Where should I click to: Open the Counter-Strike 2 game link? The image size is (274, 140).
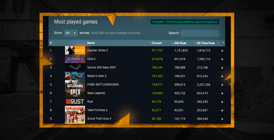click(97, 50)
